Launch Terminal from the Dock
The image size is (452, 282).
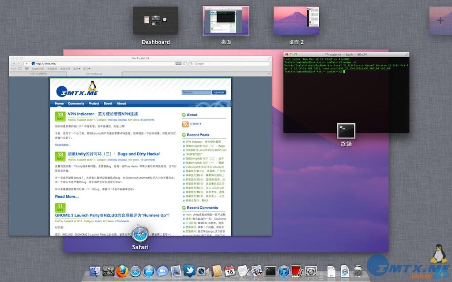click(x=271, y=271)
